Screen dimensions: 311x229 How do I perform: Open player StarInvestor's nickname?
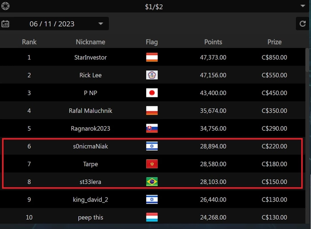(x=91, y=57)
